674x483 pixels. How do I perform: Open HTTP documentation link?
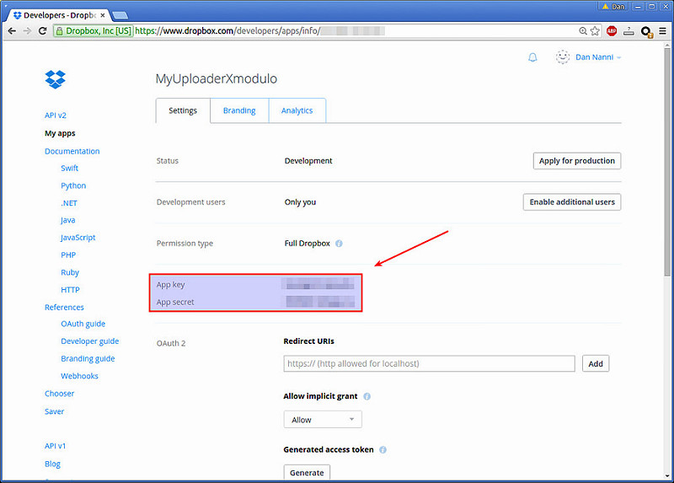[70, 290]
